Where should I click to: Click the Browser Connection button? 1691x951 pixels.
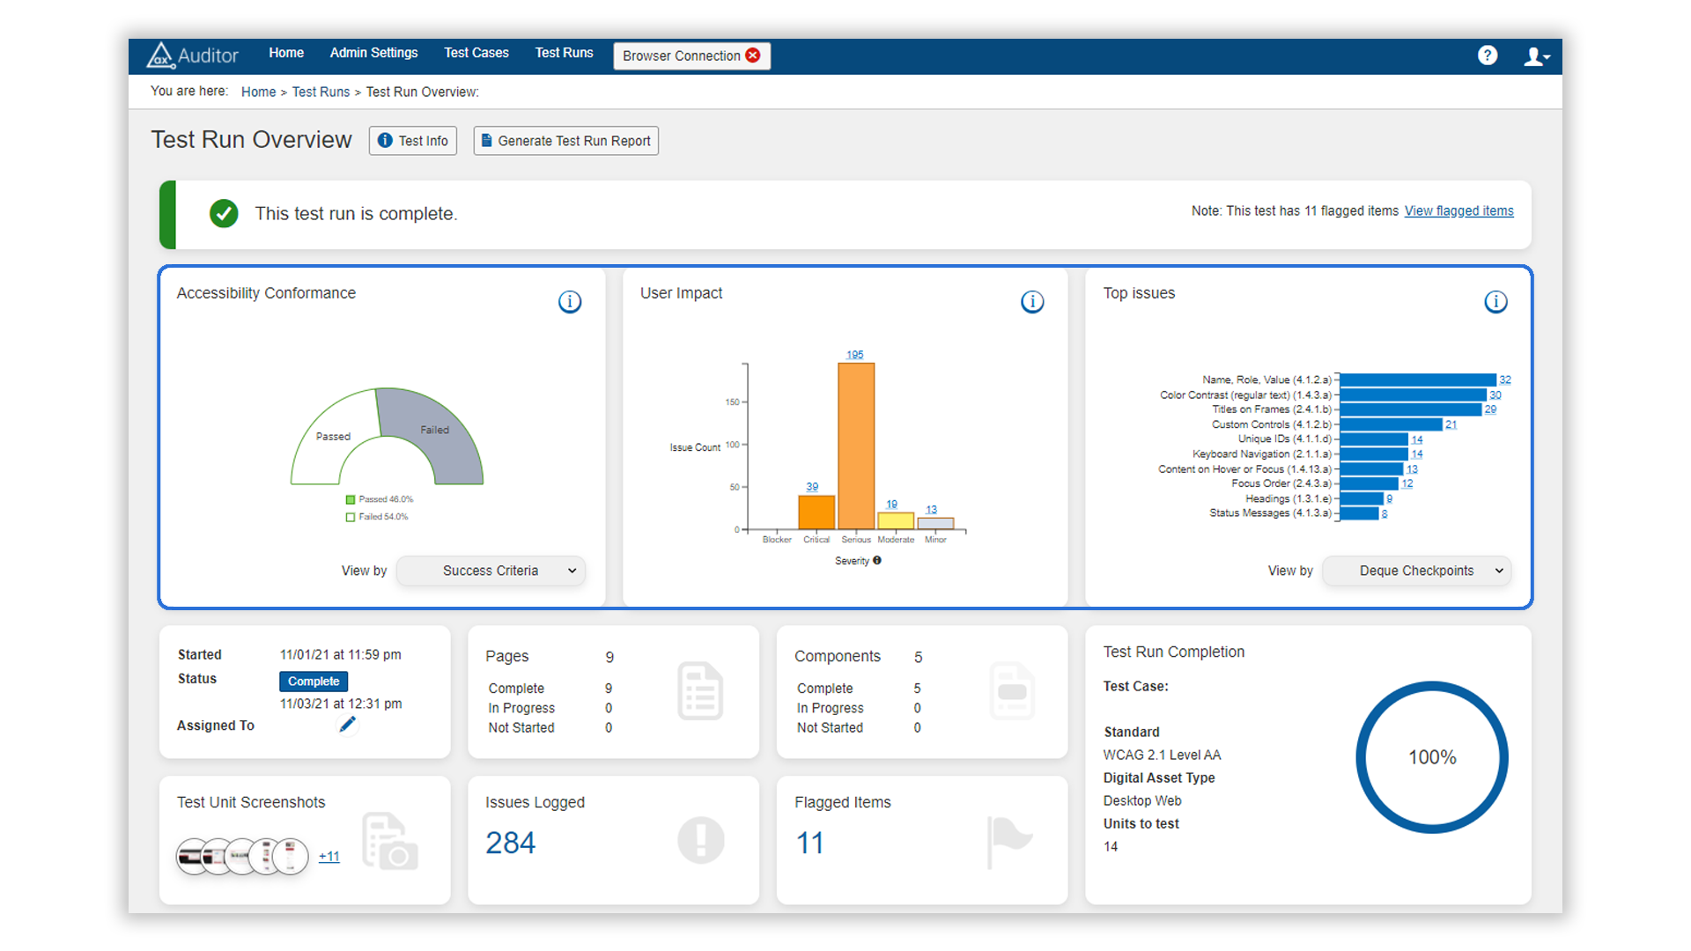(691, 55)
